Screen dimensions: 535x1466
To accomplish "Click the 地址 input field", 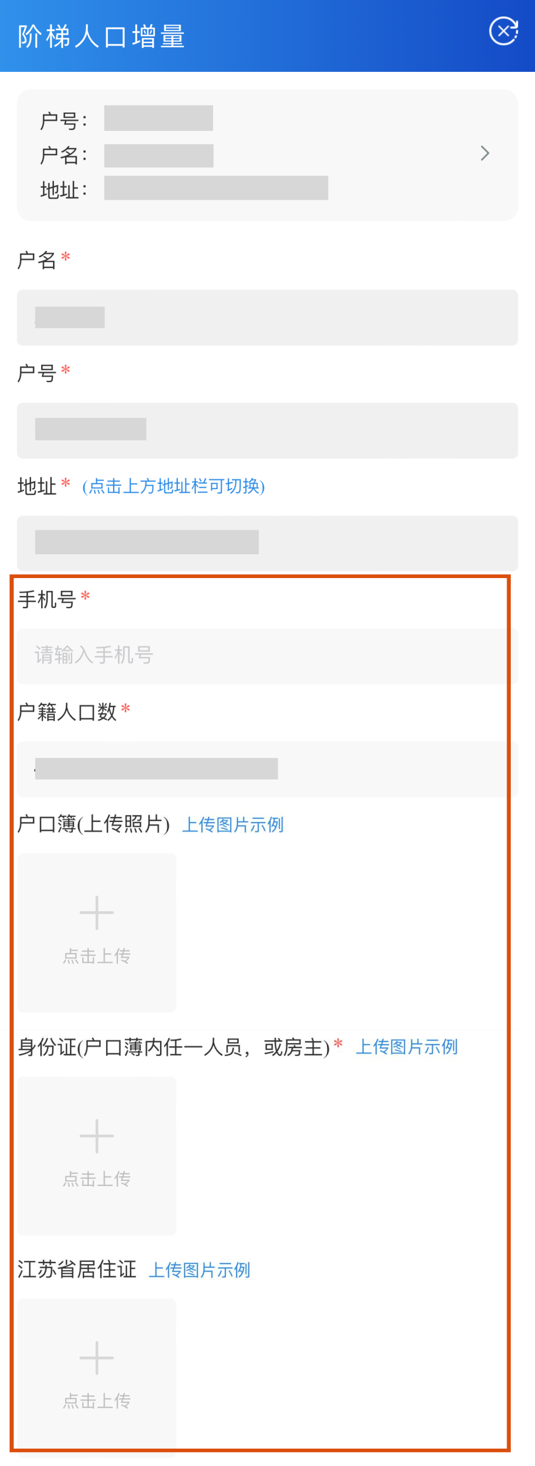I will tap(267, 543).
